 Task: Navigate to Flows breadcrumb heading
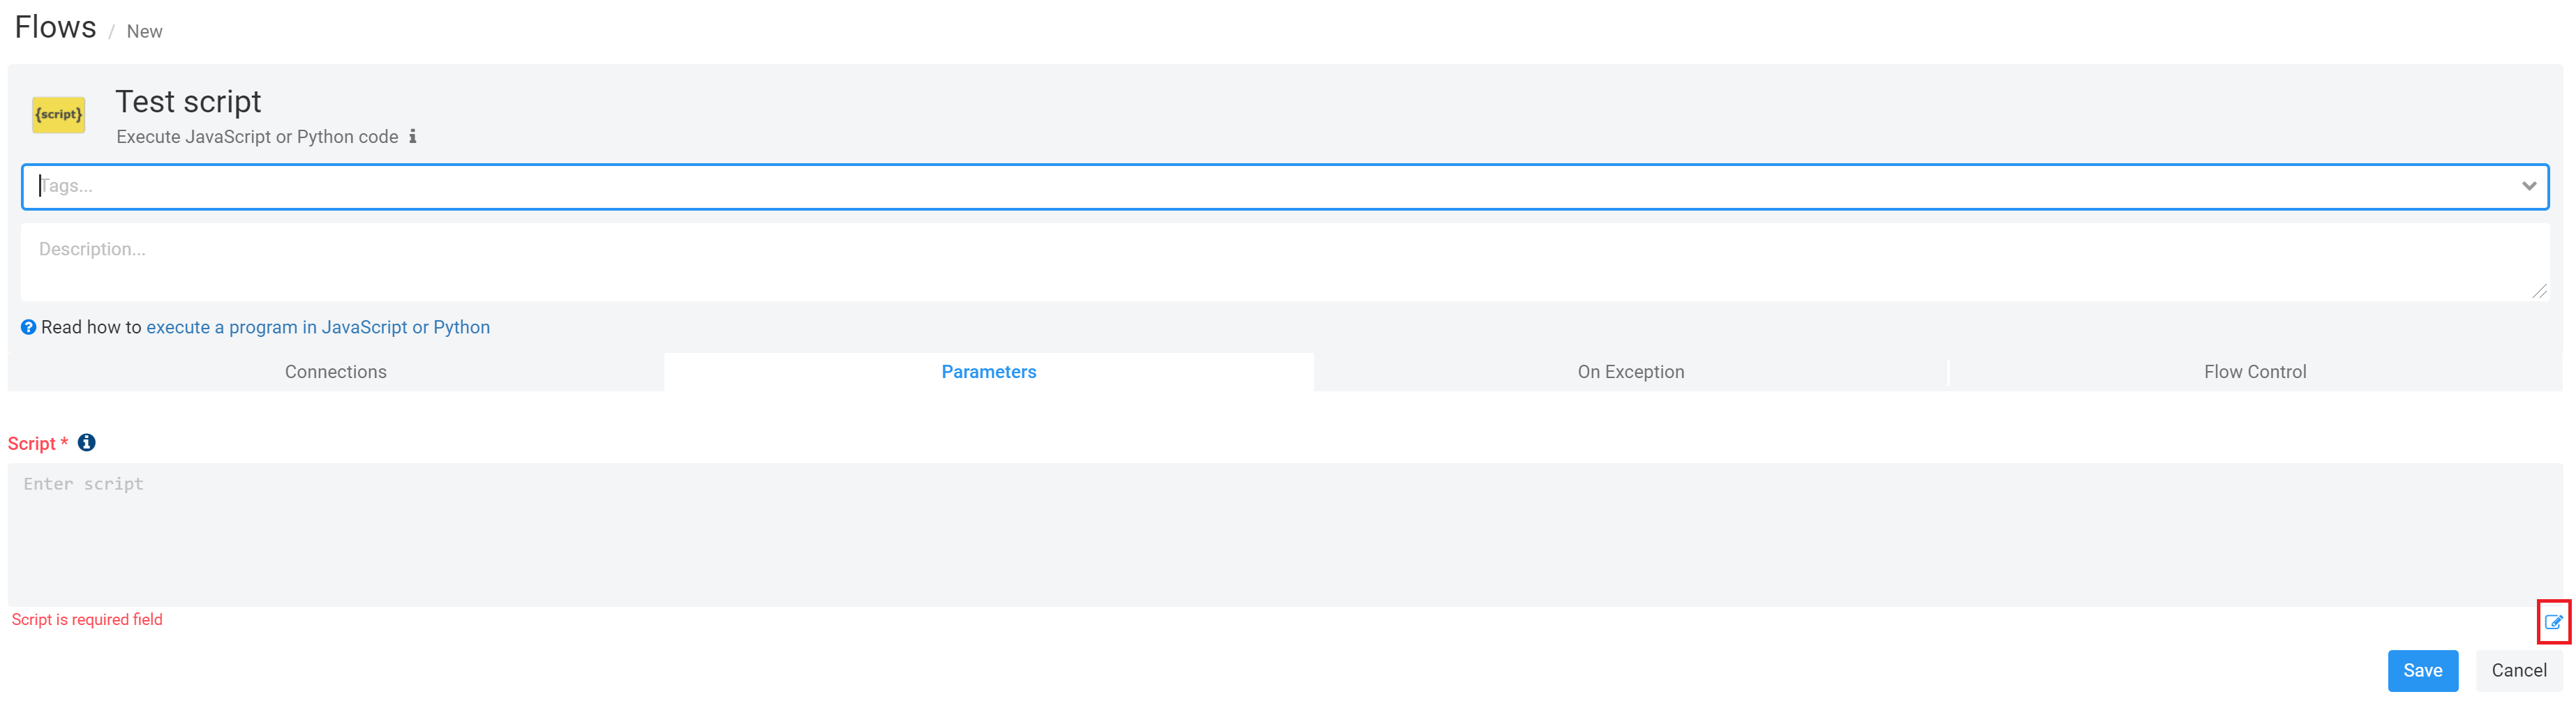click(56, 27)
